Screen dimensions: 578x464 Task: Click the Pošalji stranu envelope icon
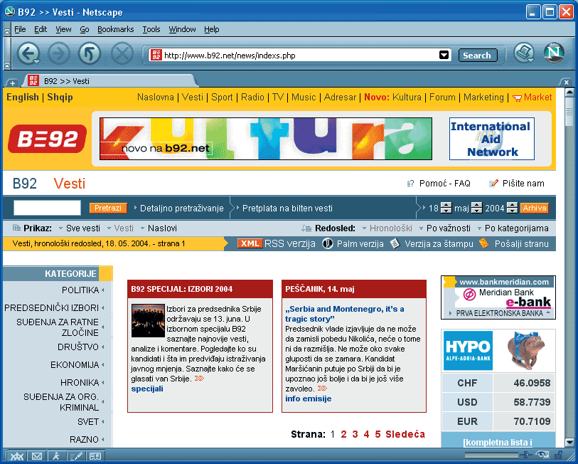pos(483,243)
